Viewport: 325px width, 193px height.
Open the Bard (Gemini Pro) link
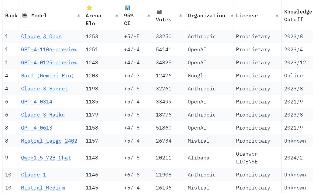coord(47,76)
